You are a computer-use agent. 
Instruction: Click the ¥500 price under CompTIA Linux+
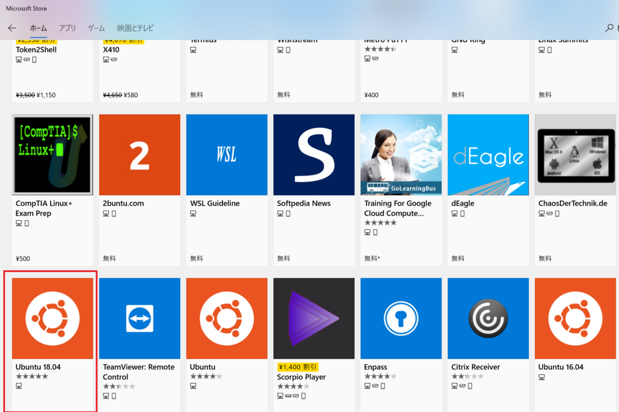click(23, 259)
